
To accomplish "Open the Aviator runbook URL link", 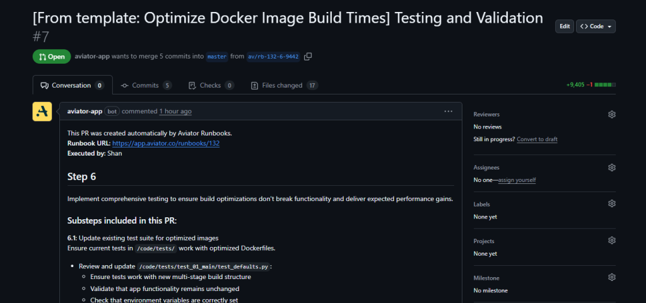I will [166, 144].
